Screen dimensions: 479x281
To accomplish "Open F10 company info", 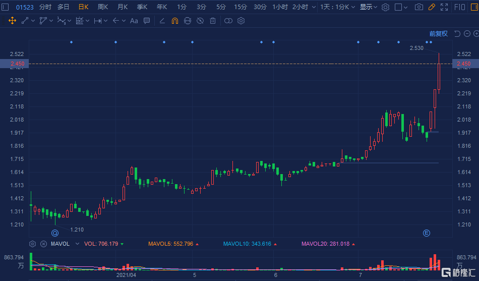I will click(460, 7).
